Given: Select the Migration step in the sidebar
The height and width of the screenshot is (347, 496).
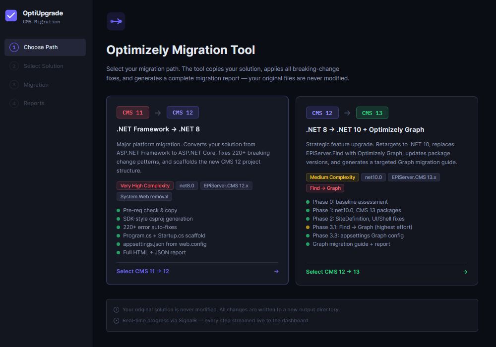Looking at the screenshot, I should coord(36,85).
